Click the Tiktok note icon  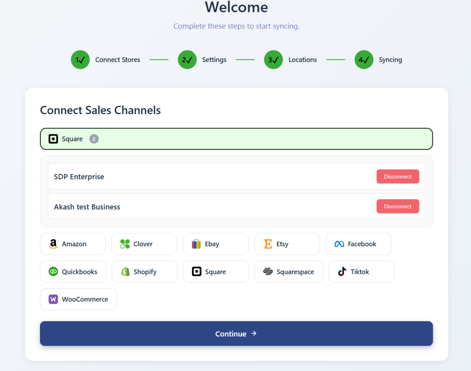(342, 272)
